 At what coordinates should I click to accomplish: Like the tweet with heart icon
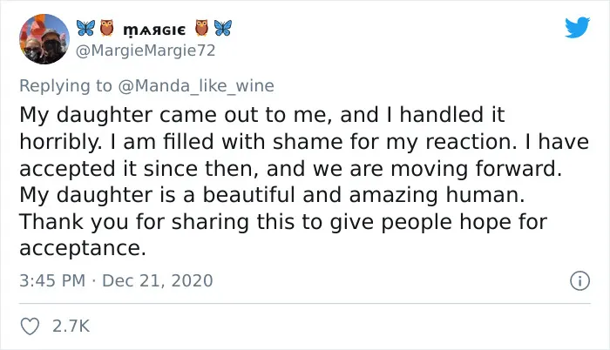[30, 326]
